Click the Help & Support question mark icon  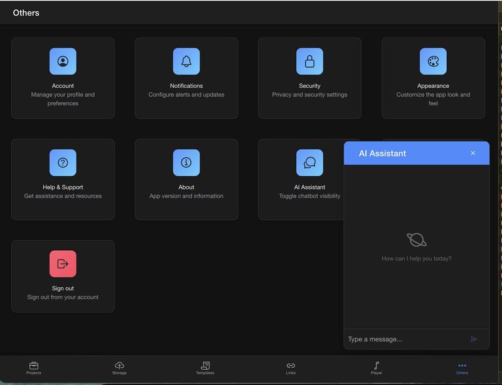pos(63,162)
